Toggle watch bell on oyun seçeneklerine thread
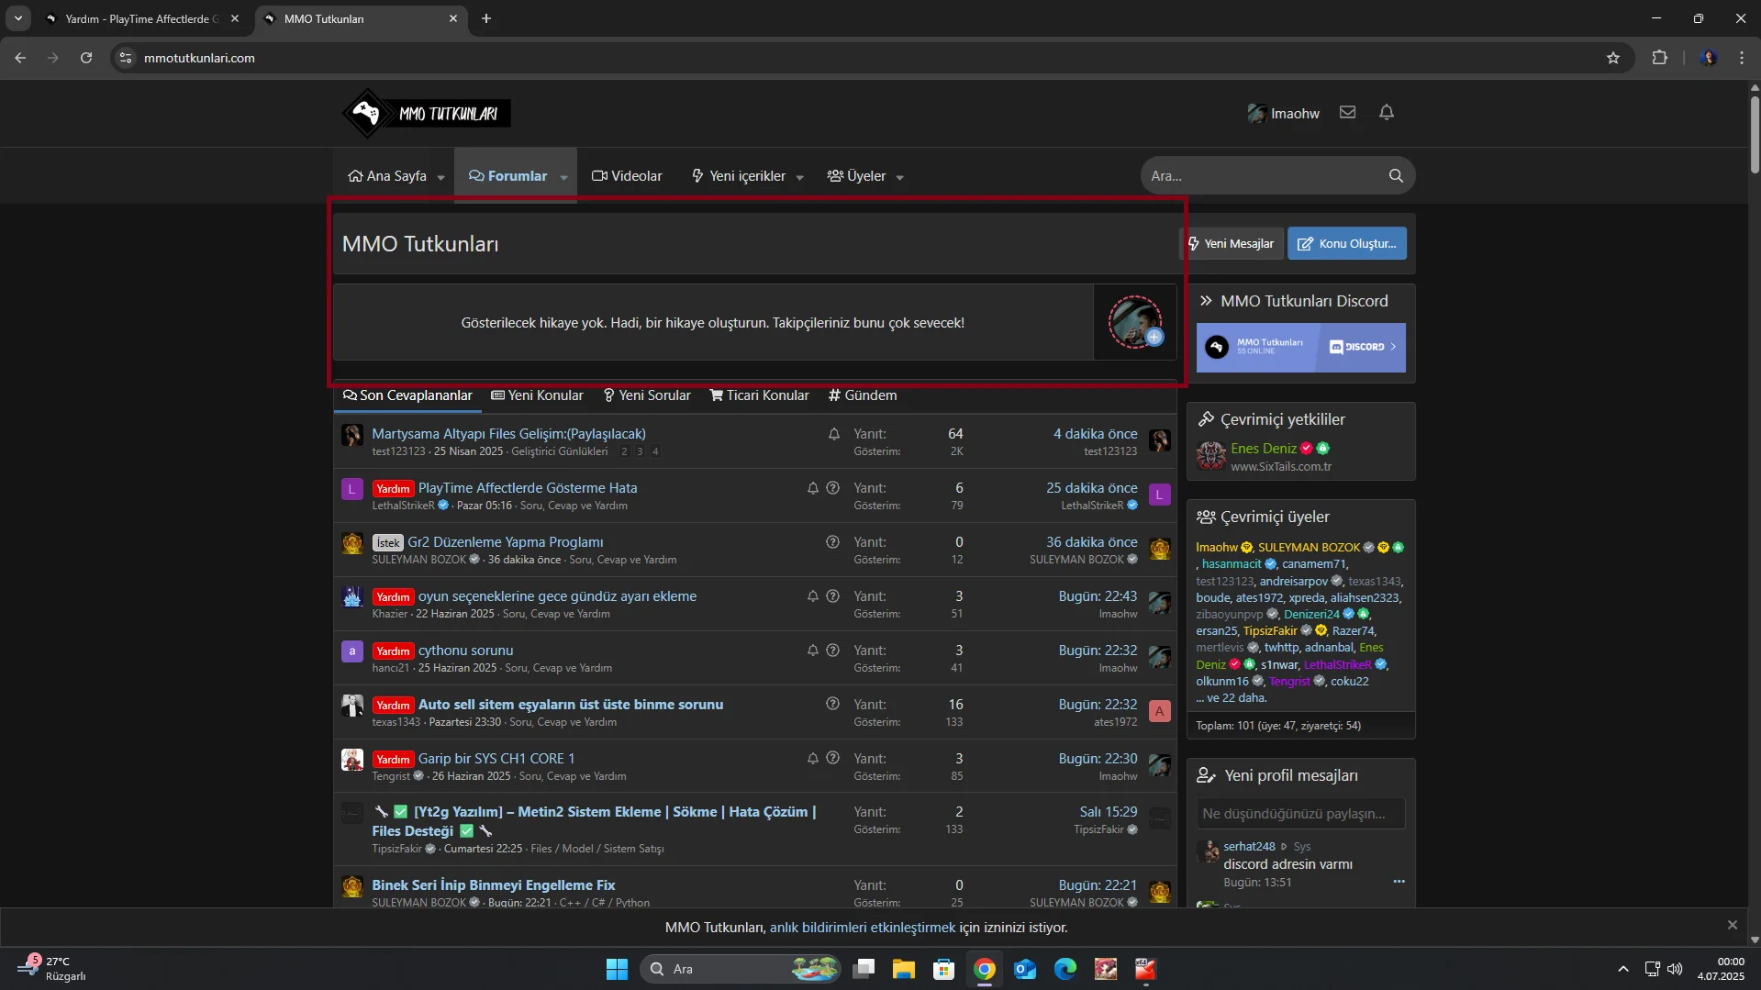1761x990 pixels. coord(813,596)
